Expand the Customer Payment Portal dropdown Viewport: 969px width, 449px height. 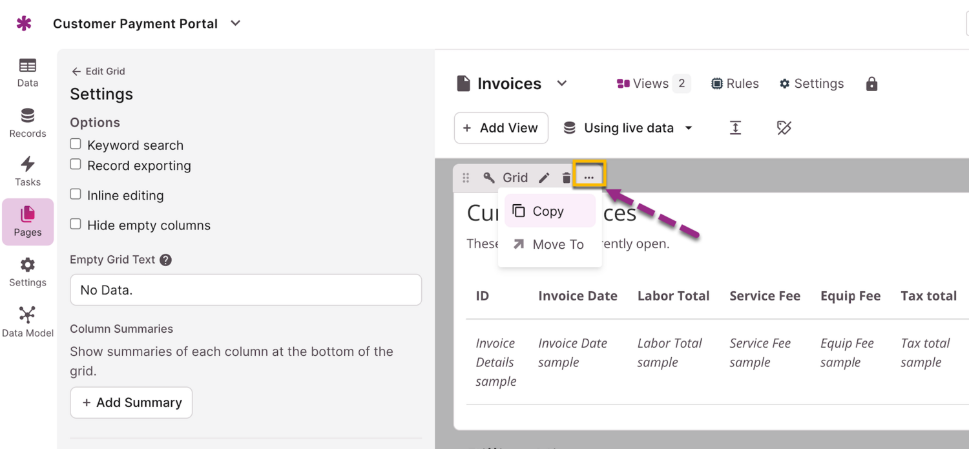pyautogui.click(x=236, y=23)
